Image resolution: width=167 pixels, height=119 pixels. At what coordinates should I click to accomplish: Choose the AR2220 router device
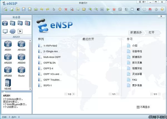click(x=8, y=59)
